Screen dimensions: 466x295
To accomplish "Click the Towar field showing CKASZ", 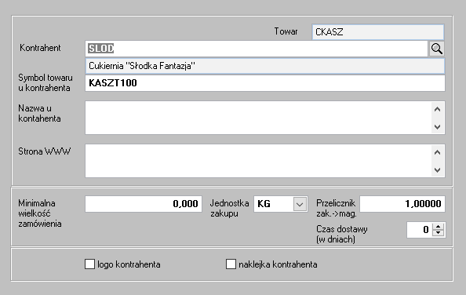I will click(378, 32).
